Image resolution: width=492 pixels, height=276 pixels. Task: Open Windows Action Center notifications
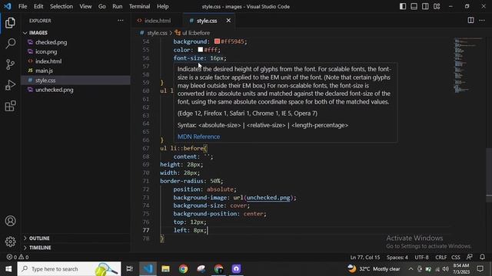pos(480,269)
